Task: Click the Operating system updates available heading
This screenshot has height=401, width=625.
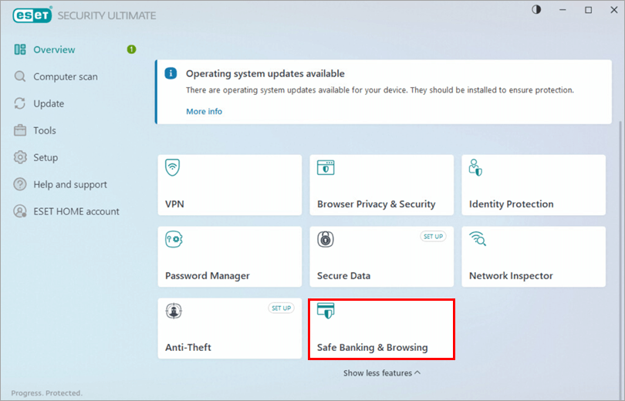Action: coord(265,74)
